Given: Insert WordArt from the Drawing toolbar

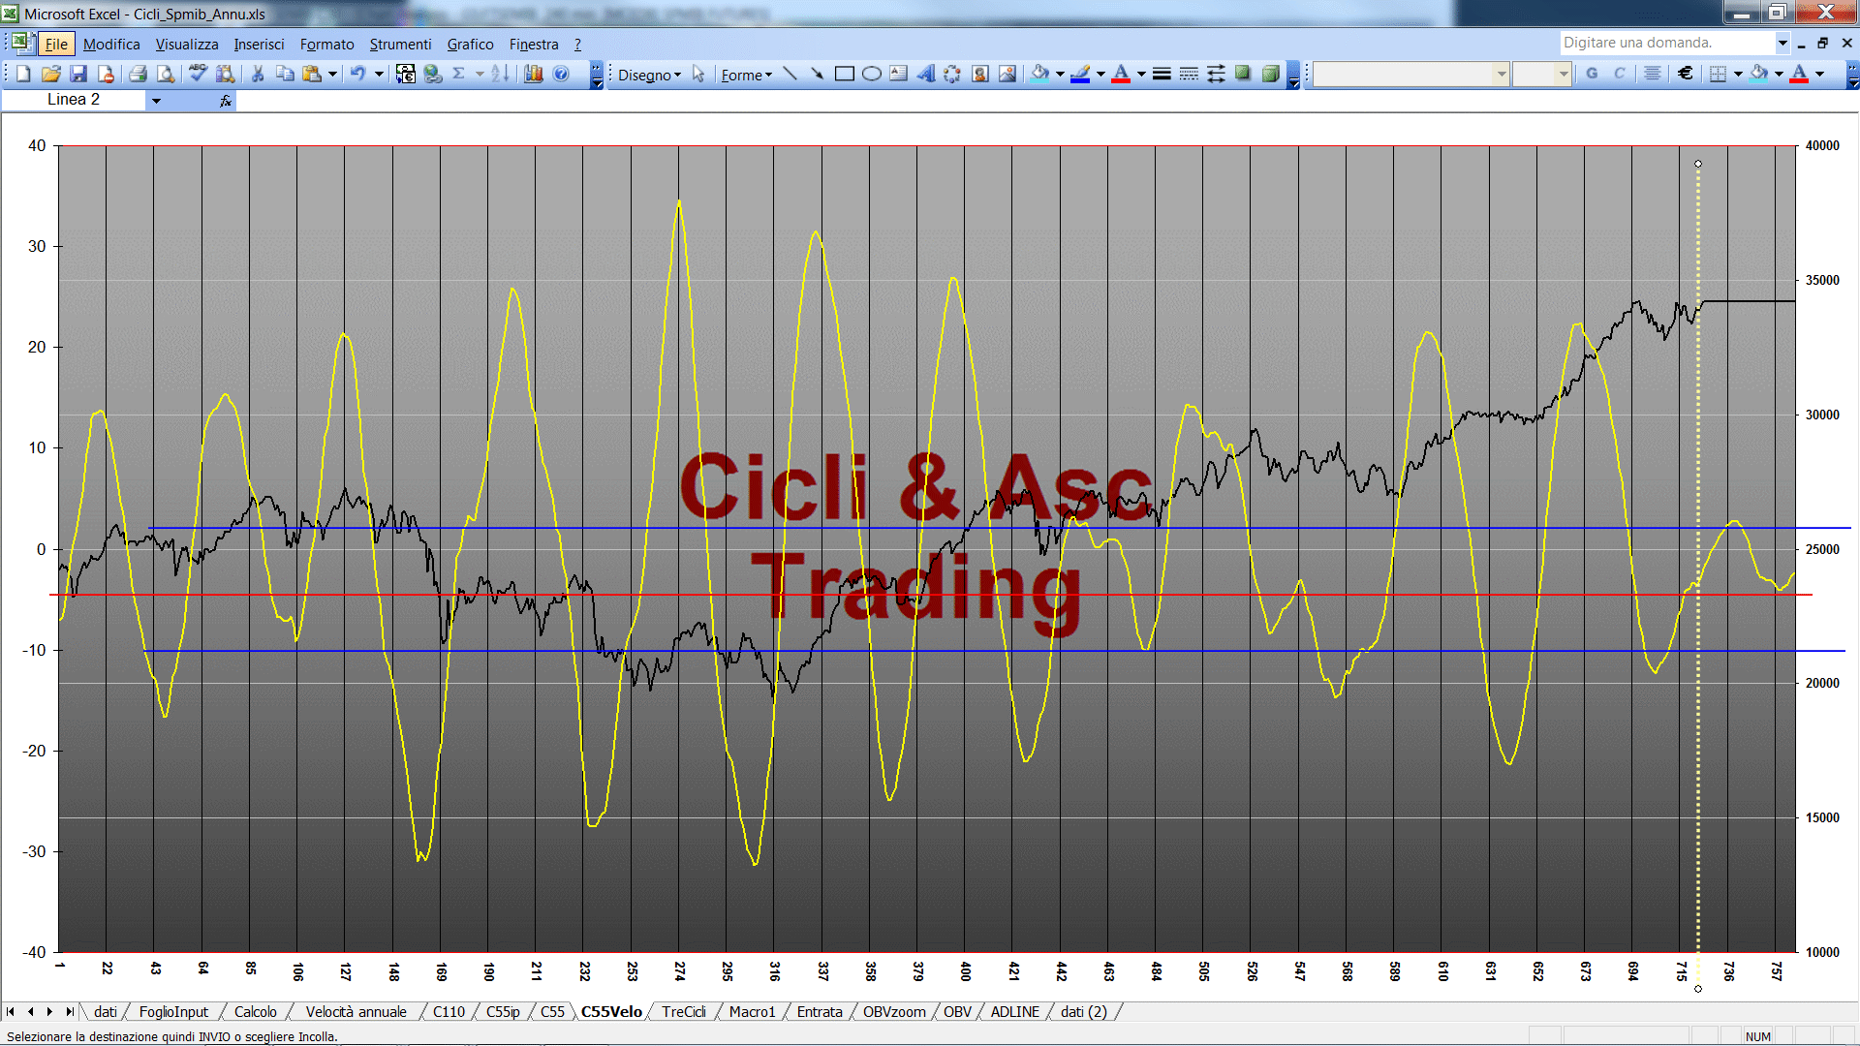Looking at the screenshot, I should pyautogui.click(x=926, y=74).
